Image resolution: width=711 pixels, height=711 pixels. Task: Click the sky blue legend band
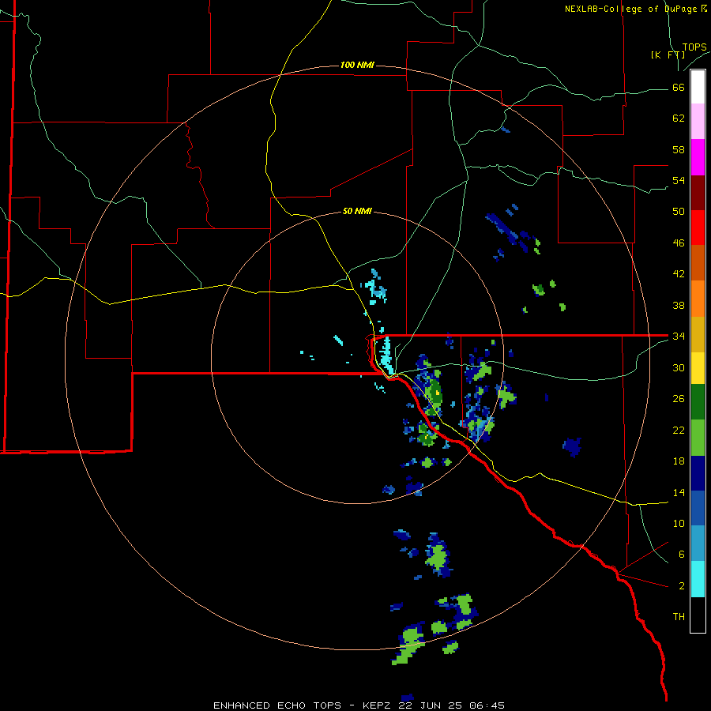[x=698, y=544]
